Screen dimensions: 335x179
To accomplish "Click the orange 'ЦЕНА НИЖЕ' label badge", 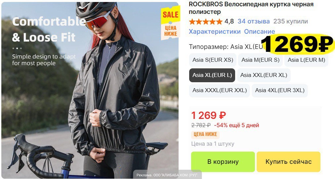I will pos(205,134).
